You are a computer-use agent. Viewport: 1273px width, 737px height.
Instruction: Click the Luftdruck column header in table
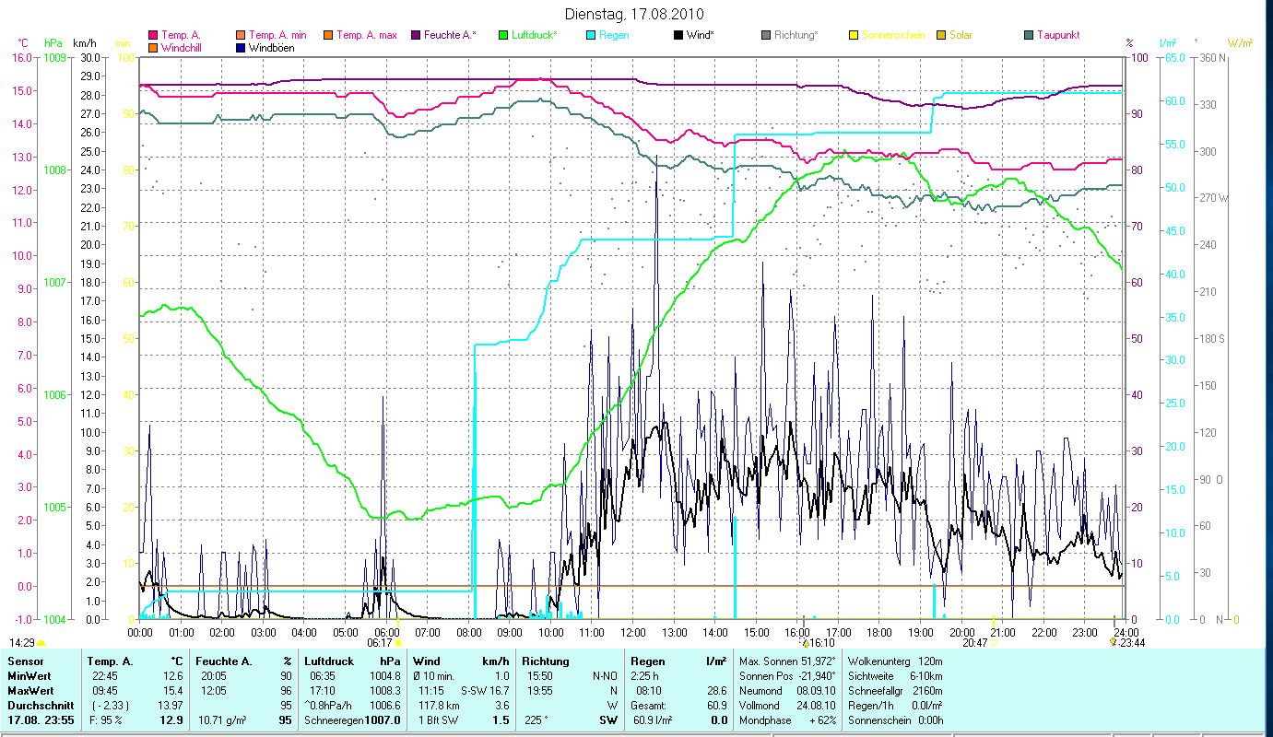[x=330, y=661]
